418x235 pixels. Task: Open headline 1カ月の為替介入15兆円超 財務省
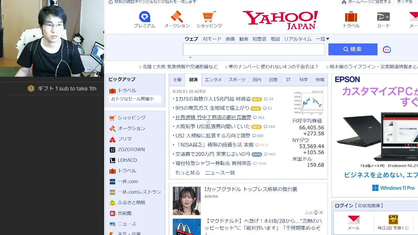point(213,99)
